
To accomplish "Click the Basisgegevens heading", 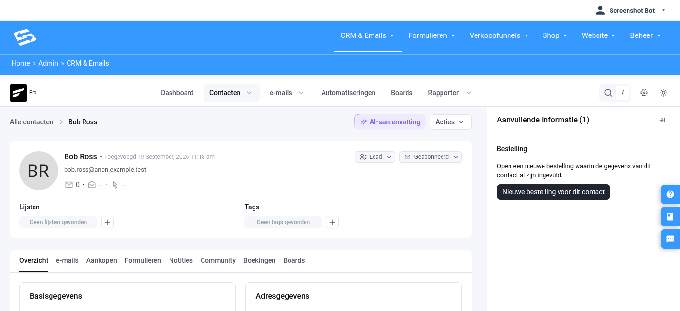I will 56,296.
